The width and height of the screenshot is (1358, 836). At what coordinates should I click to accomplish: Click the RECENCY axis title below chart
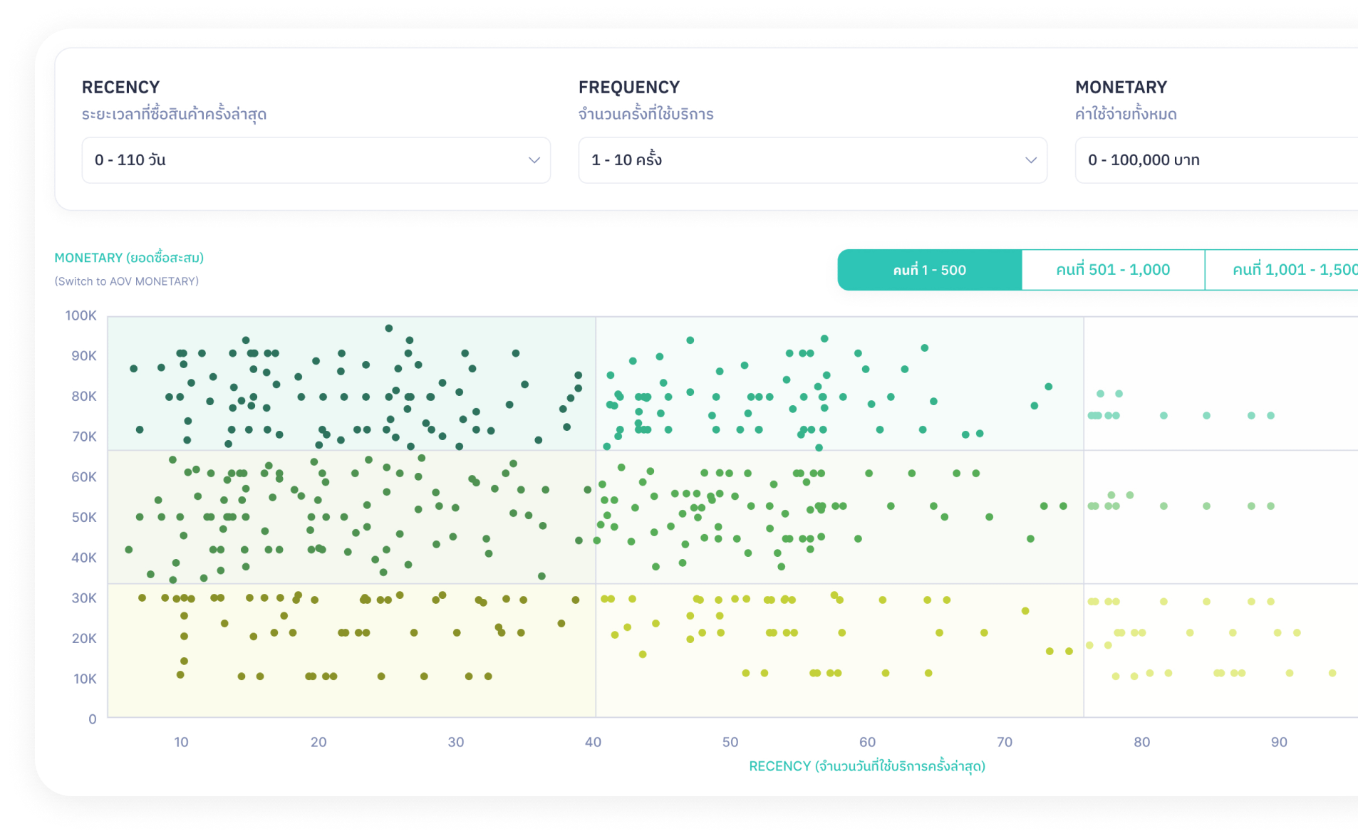tap(867, 766)
